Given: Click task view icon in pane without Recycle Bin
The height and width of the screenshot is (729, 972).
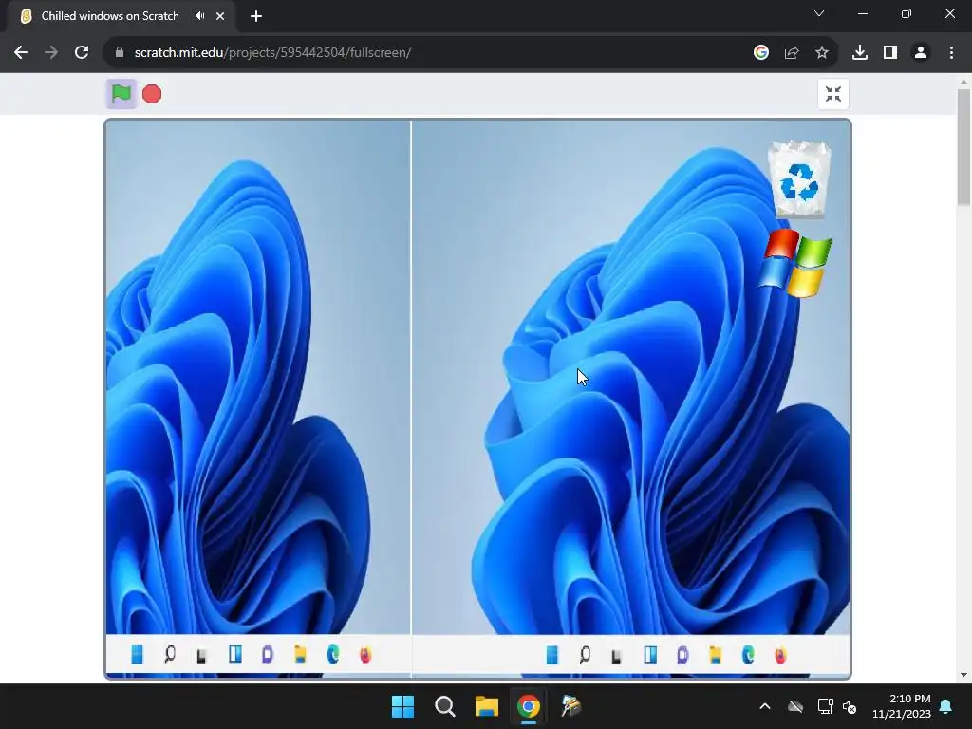Looking at the screenshot, I should click(201, 655).
